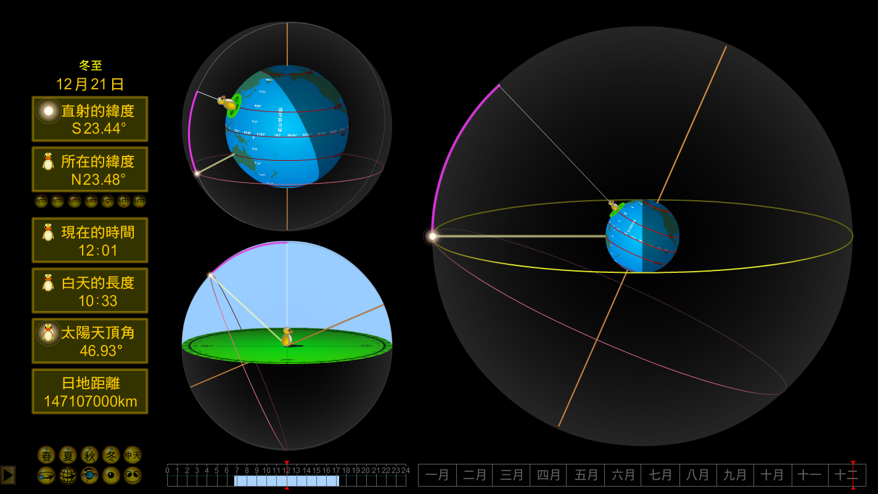Click the Earth orbit revolution icon
Screen dimensions: 878x494
(x=46, y=476)
